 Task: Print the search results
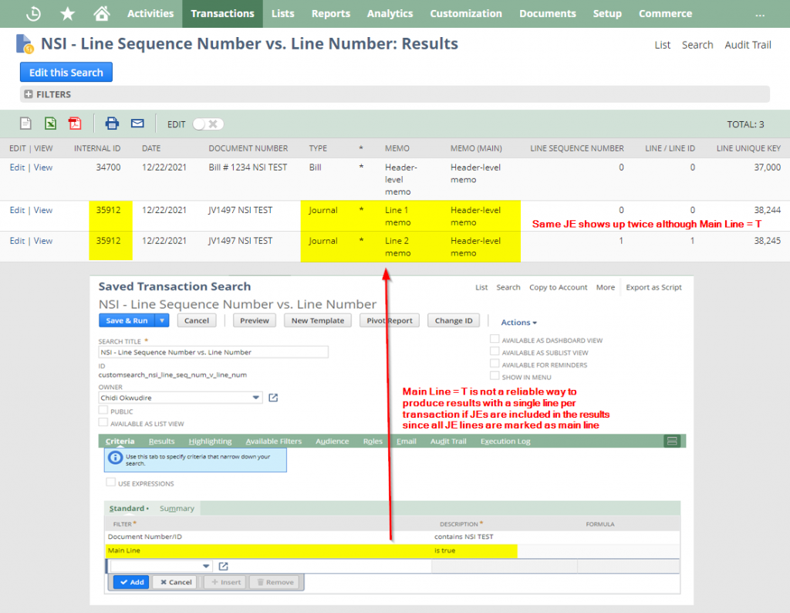click(112, 124)
